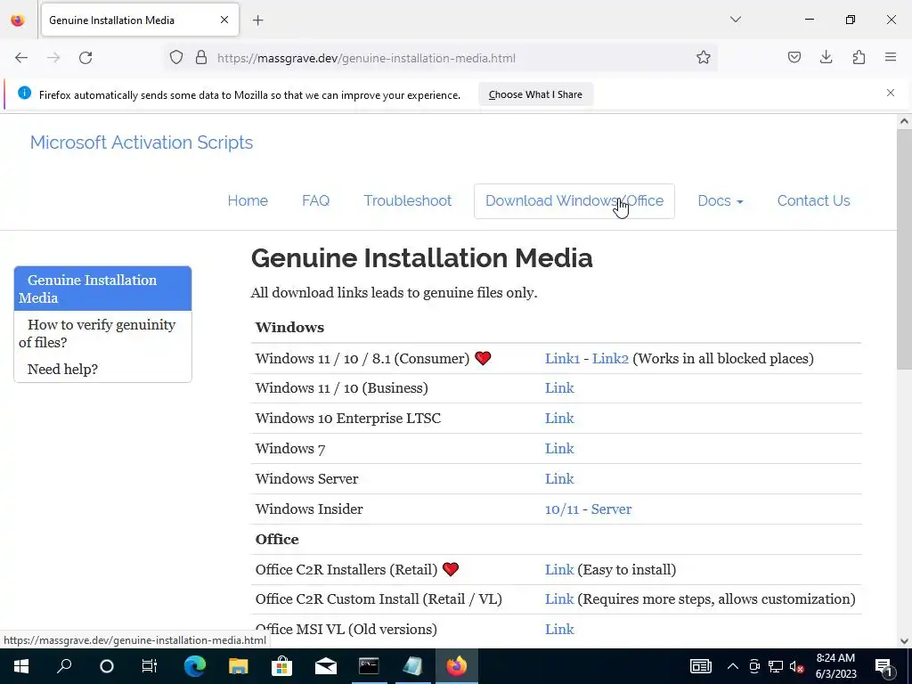
Task: Close the Genuine Installation Media tab
Action: tap(224, 20)
